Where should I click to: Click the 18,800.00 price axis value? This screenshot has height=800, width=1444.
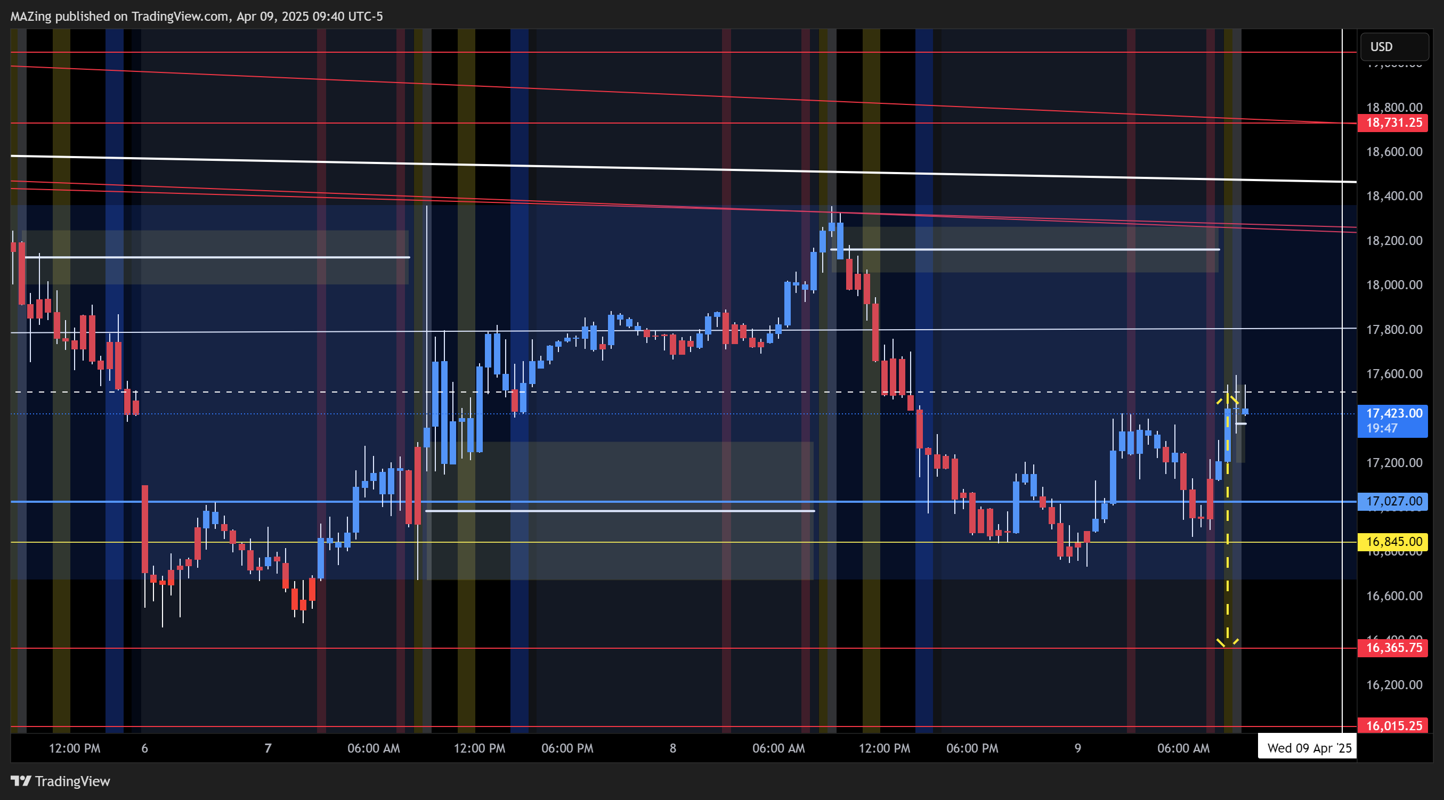(1394, 107)
